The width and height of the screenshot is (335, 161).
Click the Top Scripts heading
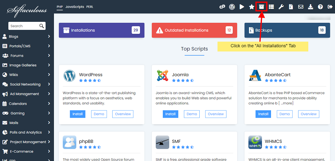click(x=194, y=49)
